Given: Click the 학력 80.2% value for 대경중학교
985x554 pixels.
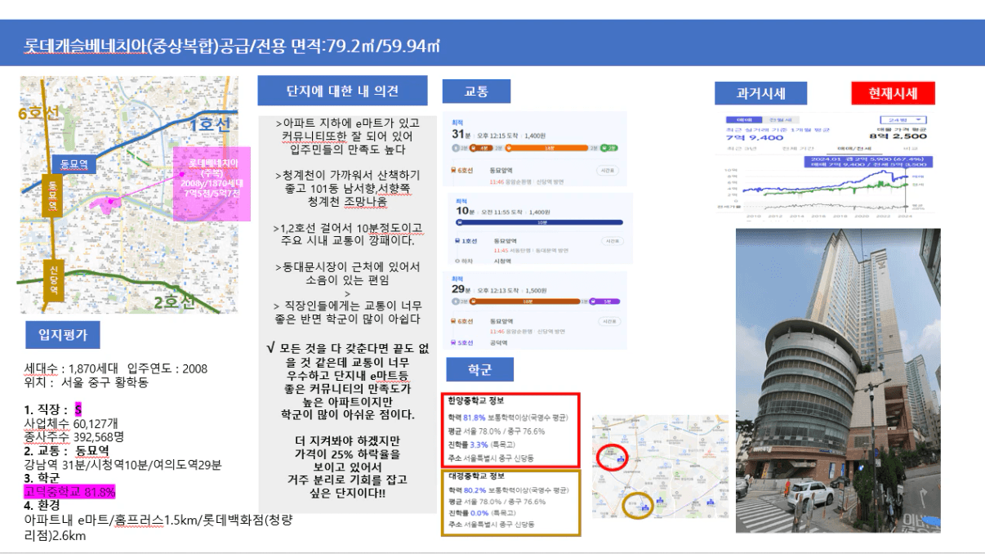Looking at the screenshot, I should (x=475, y=489).
